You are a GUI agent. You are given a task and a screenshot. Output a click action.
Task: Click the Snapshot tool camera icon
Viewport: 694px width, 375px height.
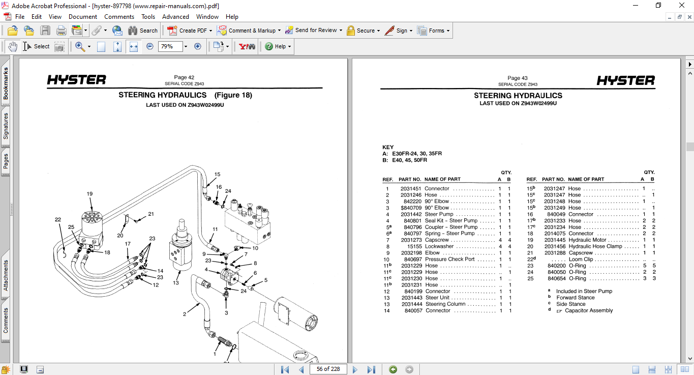pos(59,46)
